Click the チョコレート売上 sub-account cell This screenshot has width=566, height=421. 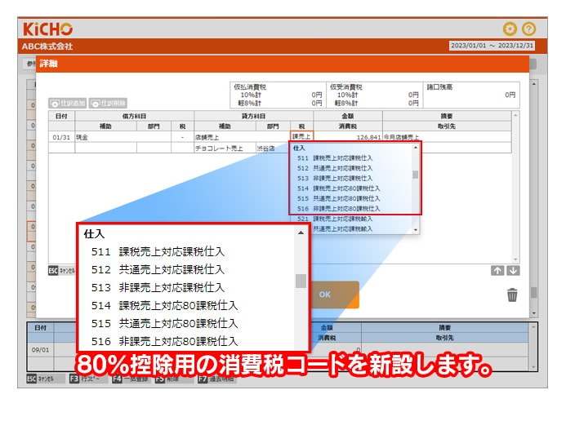pos(225,148)
